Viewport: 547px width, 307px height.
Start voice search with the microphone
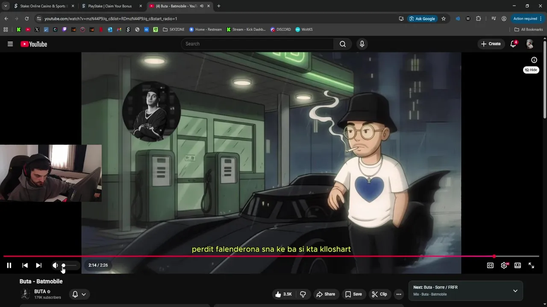click(x=362, y=44)
